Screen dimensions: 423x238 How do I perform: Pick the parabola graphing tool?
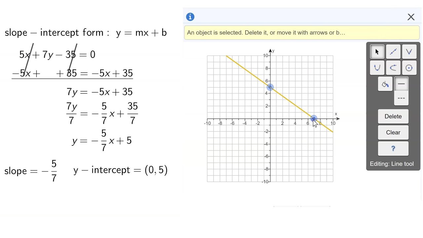click(x=377, y=68)
